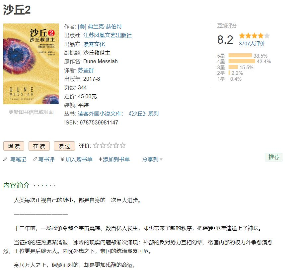
Task: Open author 弗兰克·赫伯特 page
Action: tap(100, 27)
